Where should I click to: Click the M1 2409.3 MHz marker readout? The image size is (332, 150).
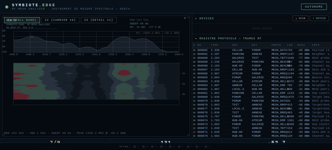point(157,33)
